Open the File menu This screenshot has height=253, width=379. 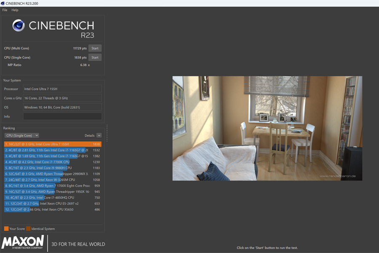coord(5,10)
